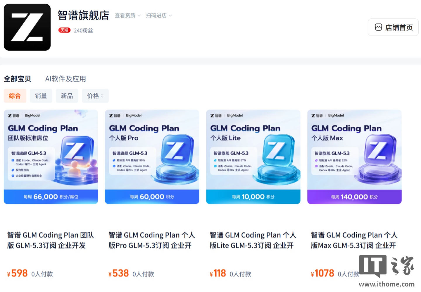The image size is (421, 292).
Task: Switch to the AI软件及应用 tab
Action: coord(65,79)
